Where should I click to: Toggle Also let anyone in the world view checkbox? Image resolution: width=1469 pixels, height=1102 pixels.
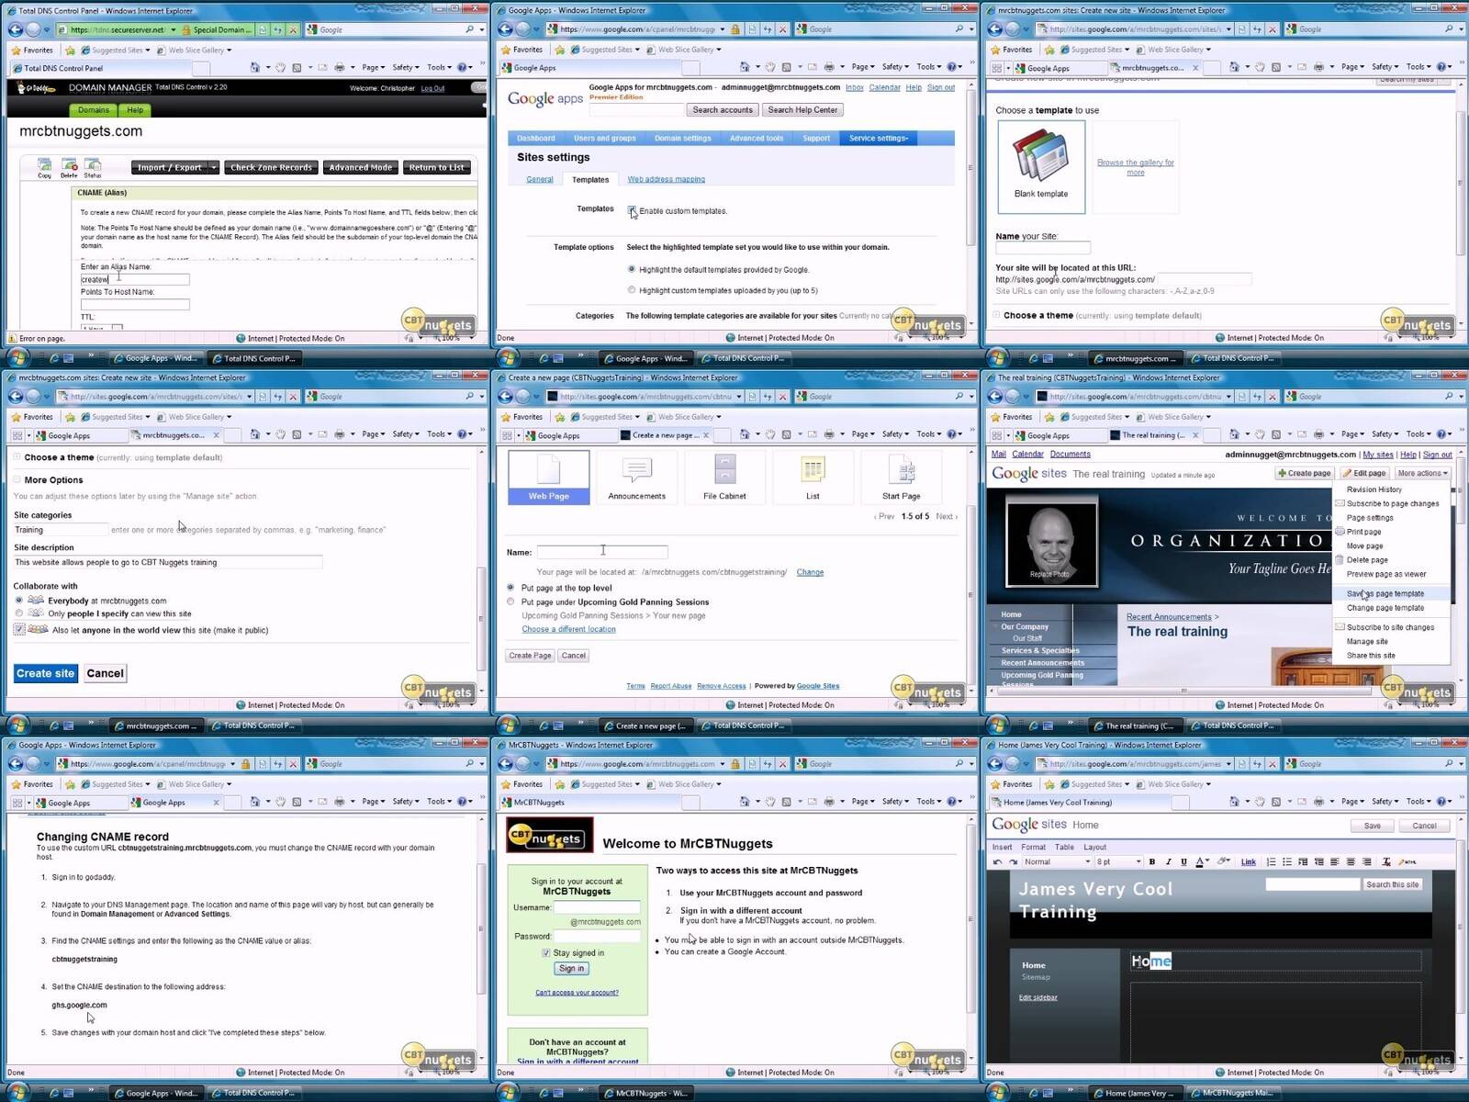19,629
